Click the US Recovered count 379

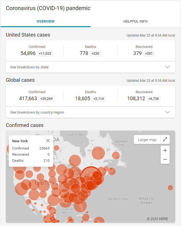pos(137,53)
